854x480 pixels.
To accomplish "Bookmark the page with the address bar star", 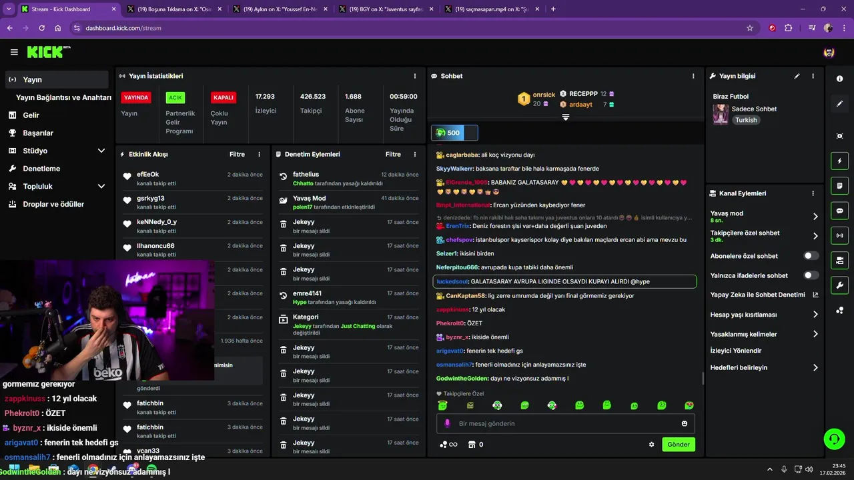I will (x=750, y=28).
